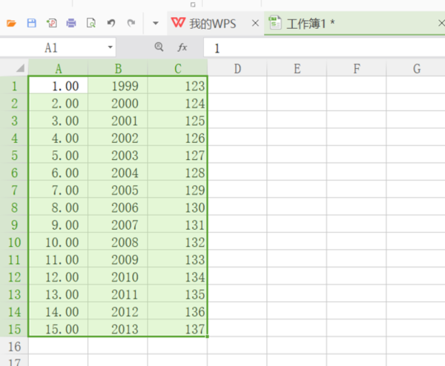Click the Select All corner button
The image size is (445, 366).
(13, 69)
